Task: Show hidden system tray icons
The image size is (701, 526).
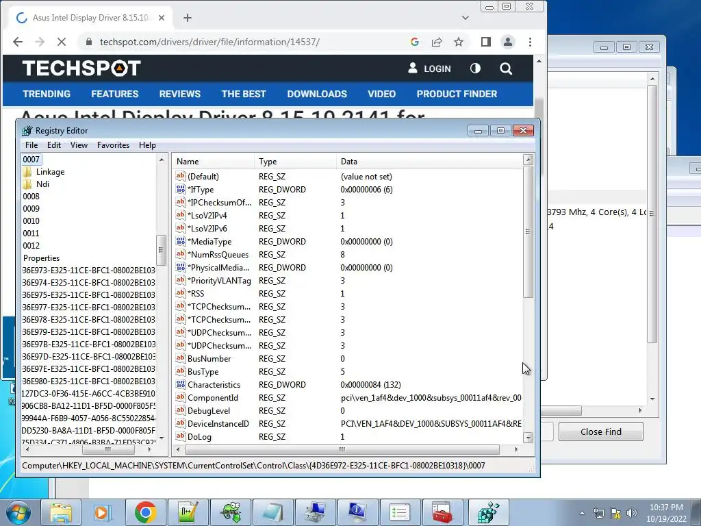Action: (x=582, y=513)
